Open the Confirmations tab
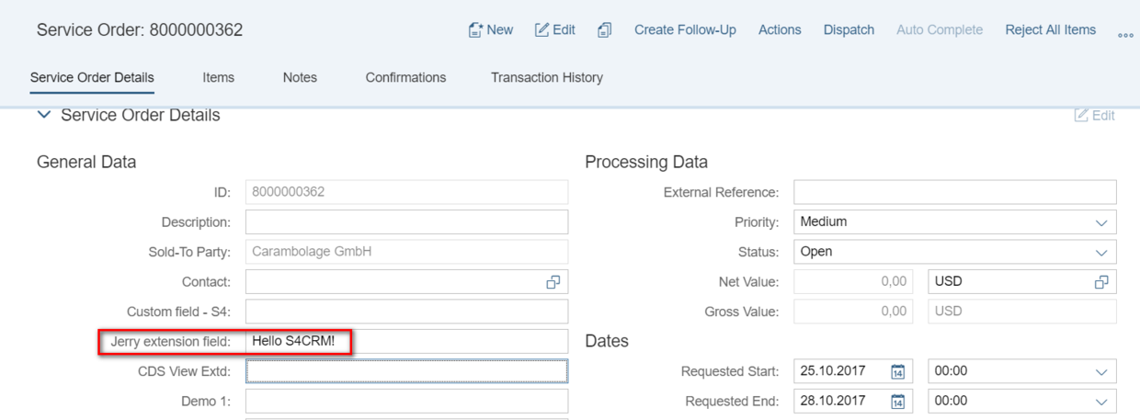 click(405, 78)
